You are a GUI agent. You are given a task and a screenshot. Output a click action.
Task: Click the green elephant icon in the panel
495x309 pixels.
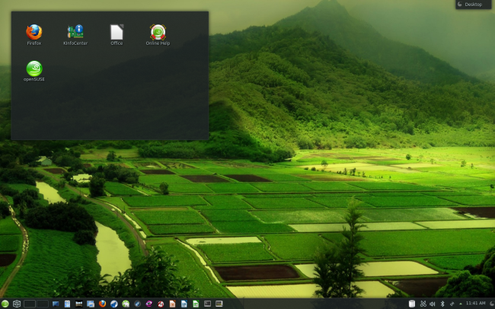[126, 304]
